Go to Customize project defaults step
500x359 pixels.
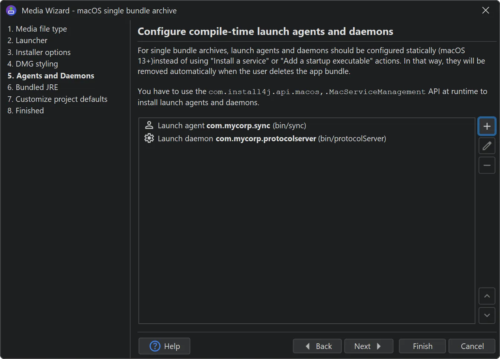[x=57, y=99]
